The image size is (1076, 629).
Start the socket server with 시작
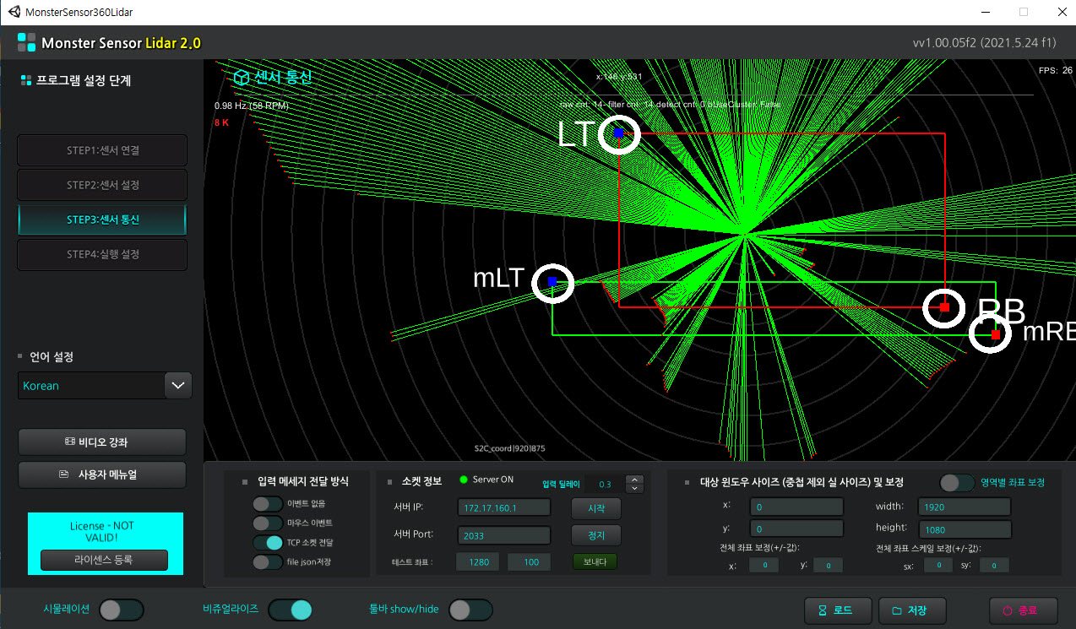596,508
